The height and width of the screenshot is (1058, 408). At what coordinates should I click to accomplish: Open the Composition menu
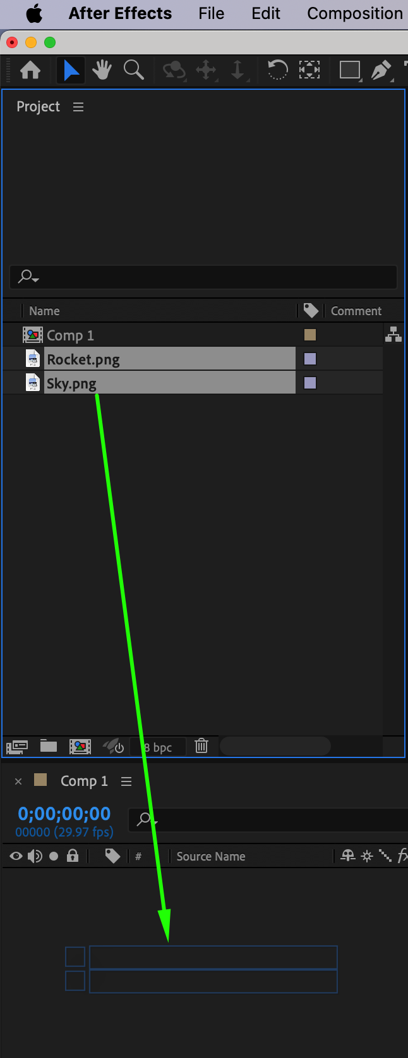click(355, 13)
